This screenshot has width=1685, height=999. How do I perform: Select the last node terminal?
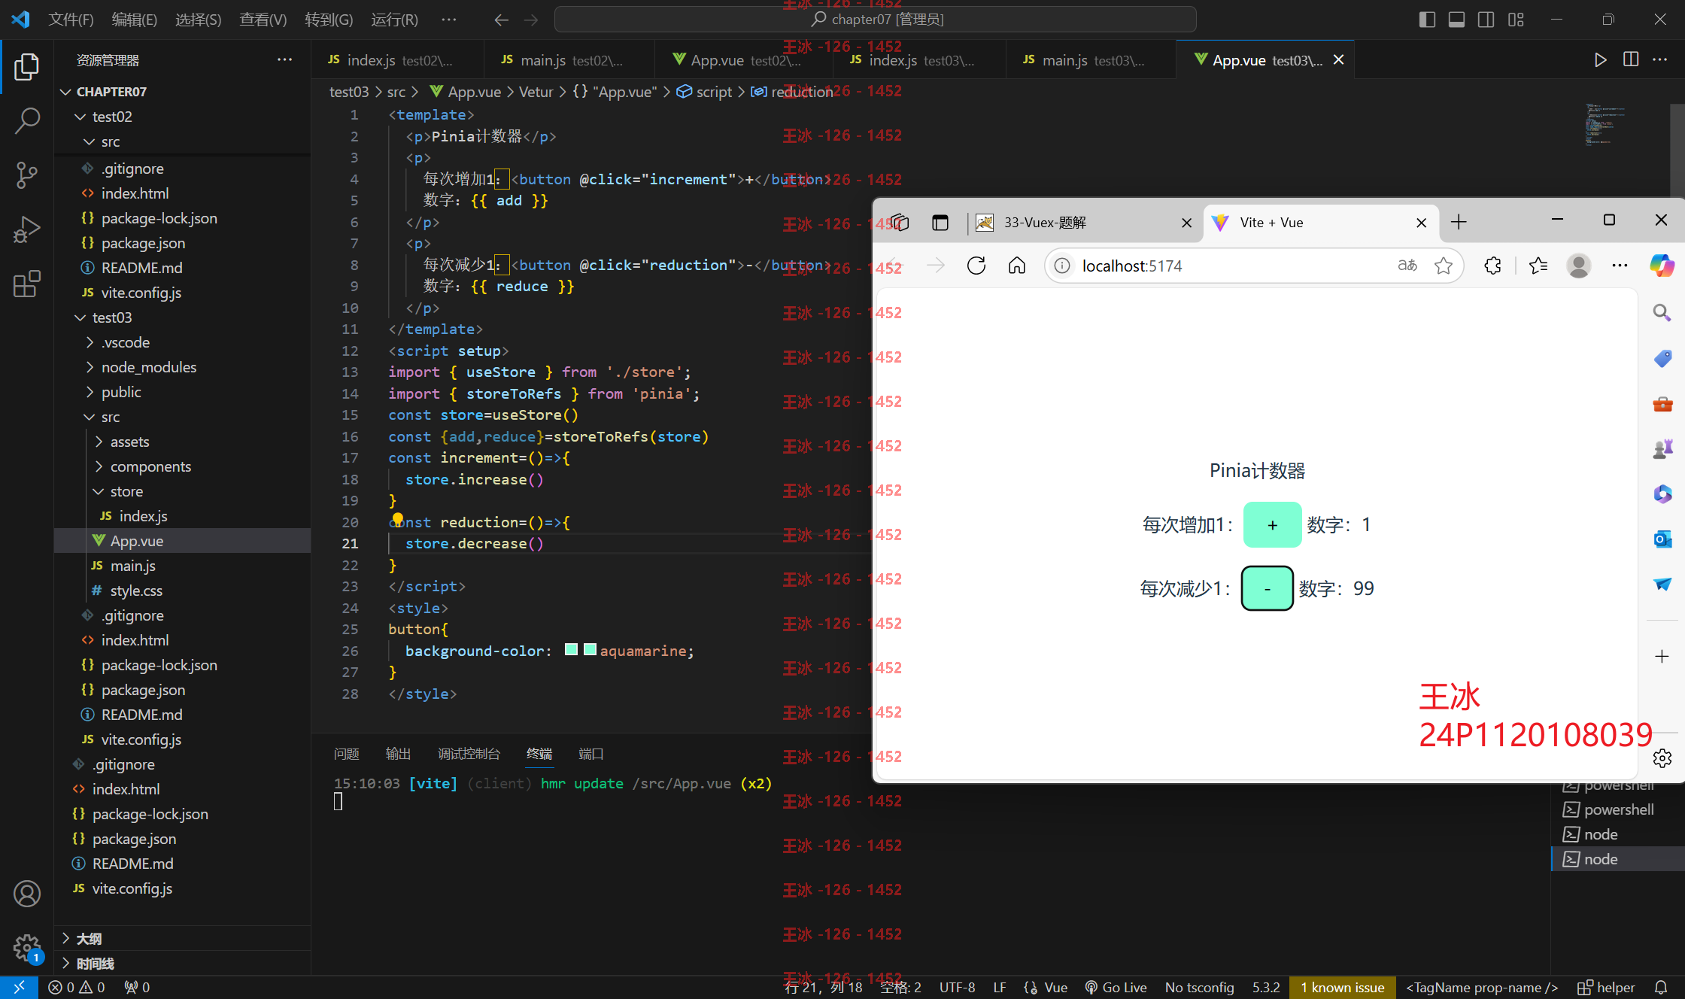1617,859
